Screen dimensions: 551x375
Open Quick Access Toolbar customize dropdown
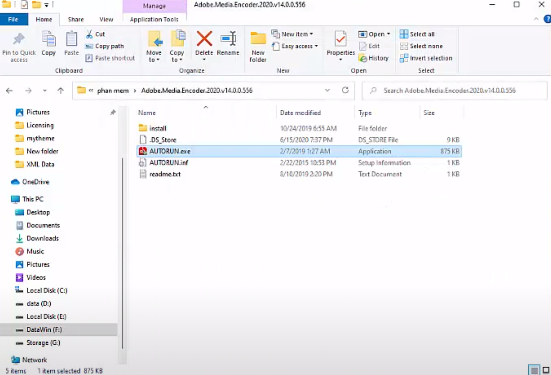pos(47,5)
